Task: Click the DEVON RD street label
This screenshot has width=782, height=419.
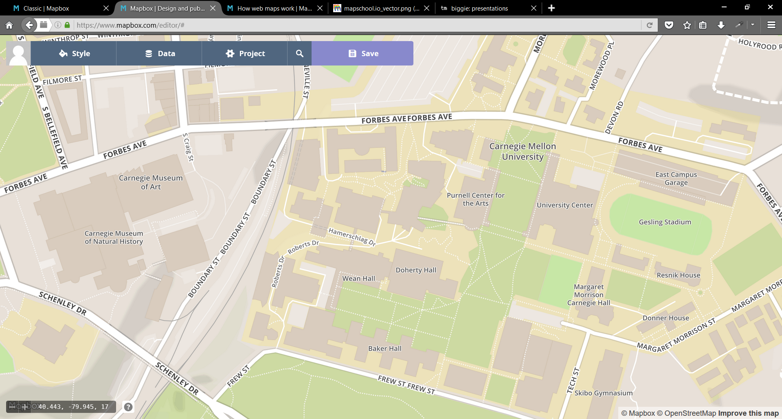Action: pos(614,118)
